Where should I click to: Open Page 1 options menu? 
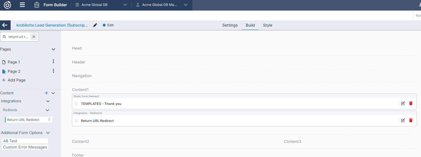pos(53,61)
